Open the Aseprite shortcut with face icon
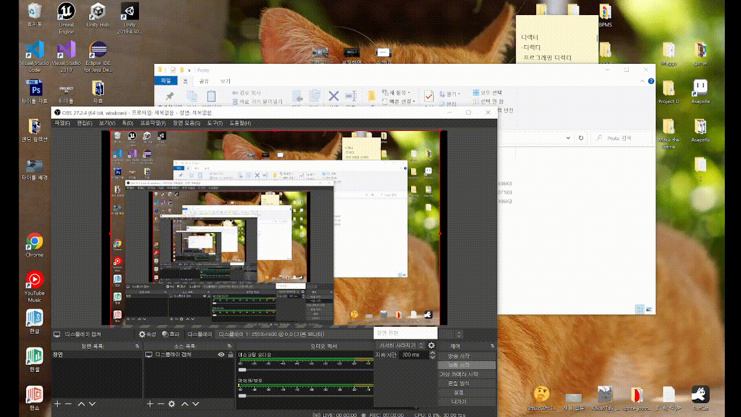 point(700,92)
